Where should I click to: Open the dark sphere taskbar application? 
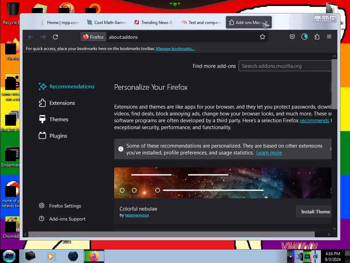(73, 256)
